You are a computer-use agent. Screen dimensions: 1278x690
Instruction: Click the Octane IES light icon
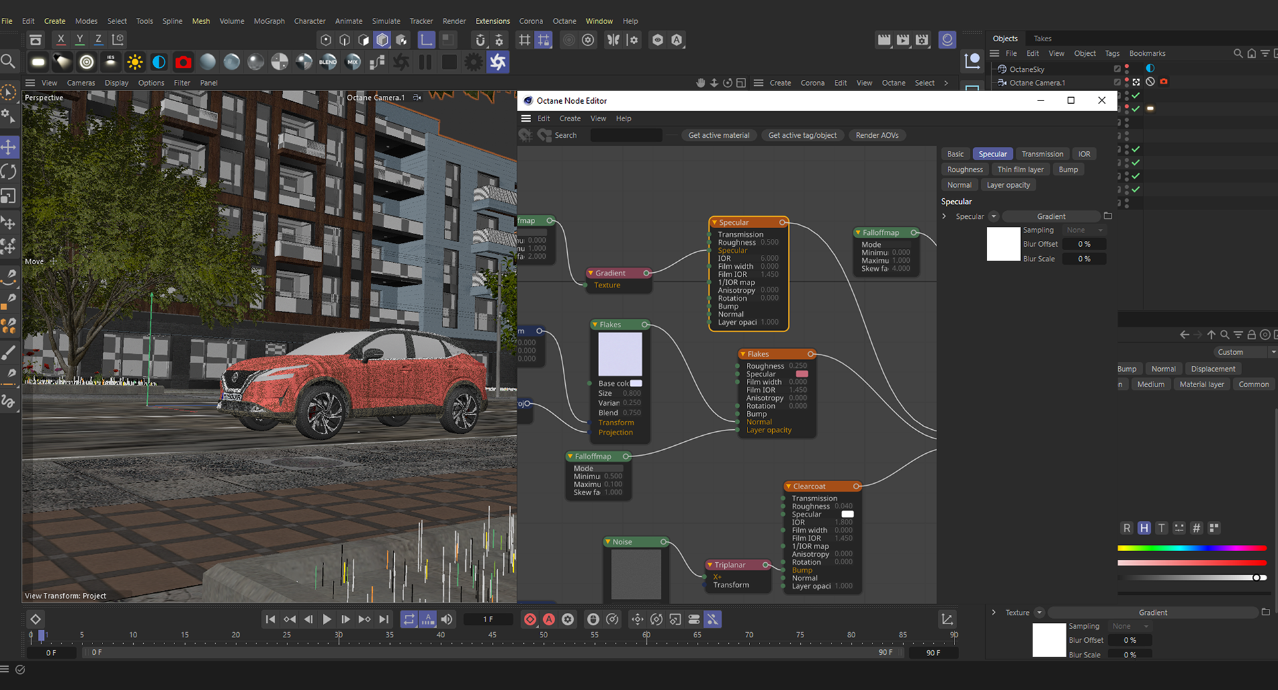(110, 62)
